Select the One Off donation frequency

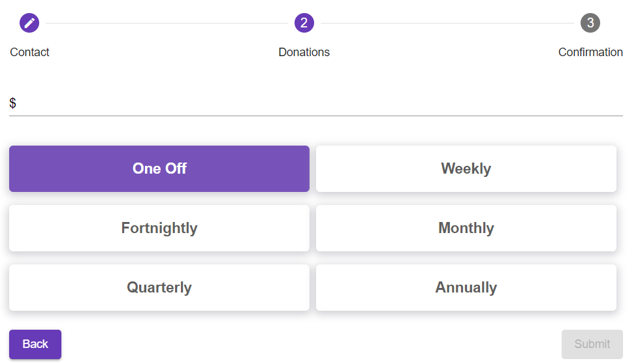(159, 168)
